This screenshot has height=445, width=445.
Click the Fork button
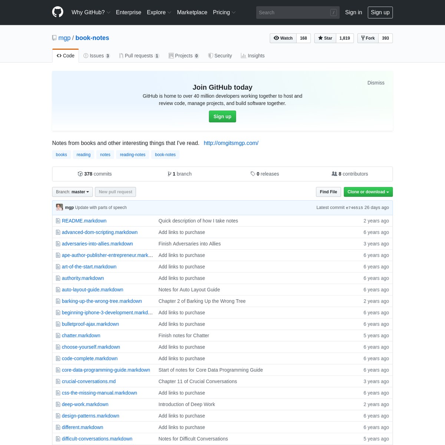pos(368,38)
